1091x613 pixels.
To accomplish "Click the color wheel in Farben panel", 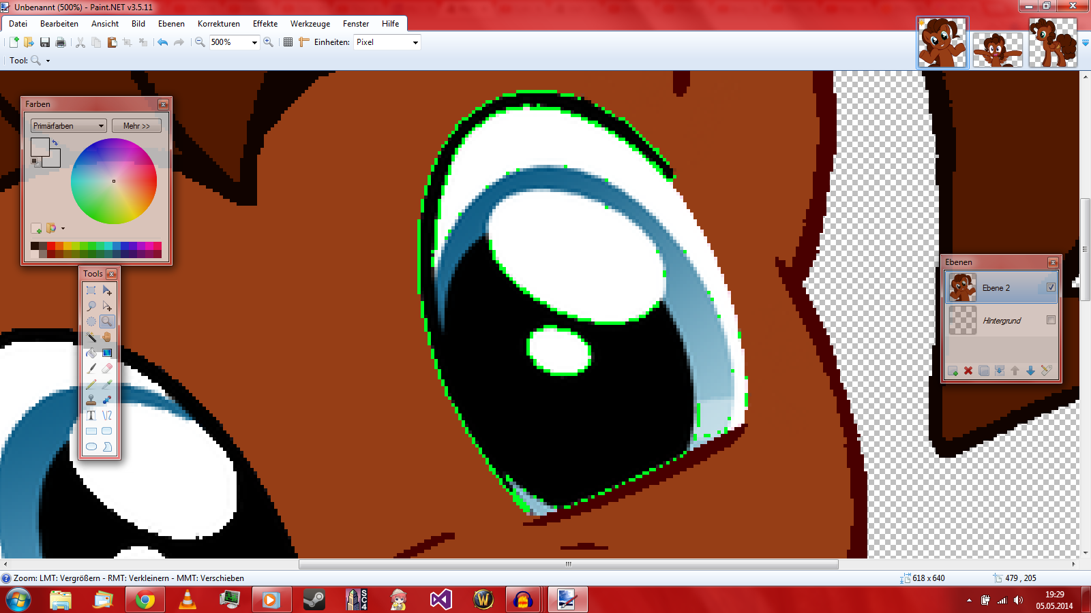I will (x=114, y=181).
